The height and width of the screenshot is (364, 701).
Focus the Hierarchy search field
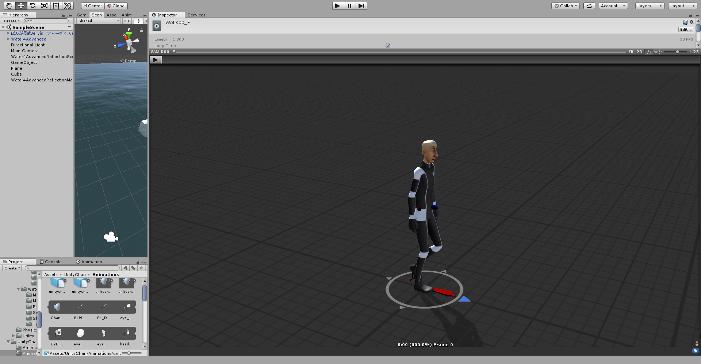[x=46, y=21]
